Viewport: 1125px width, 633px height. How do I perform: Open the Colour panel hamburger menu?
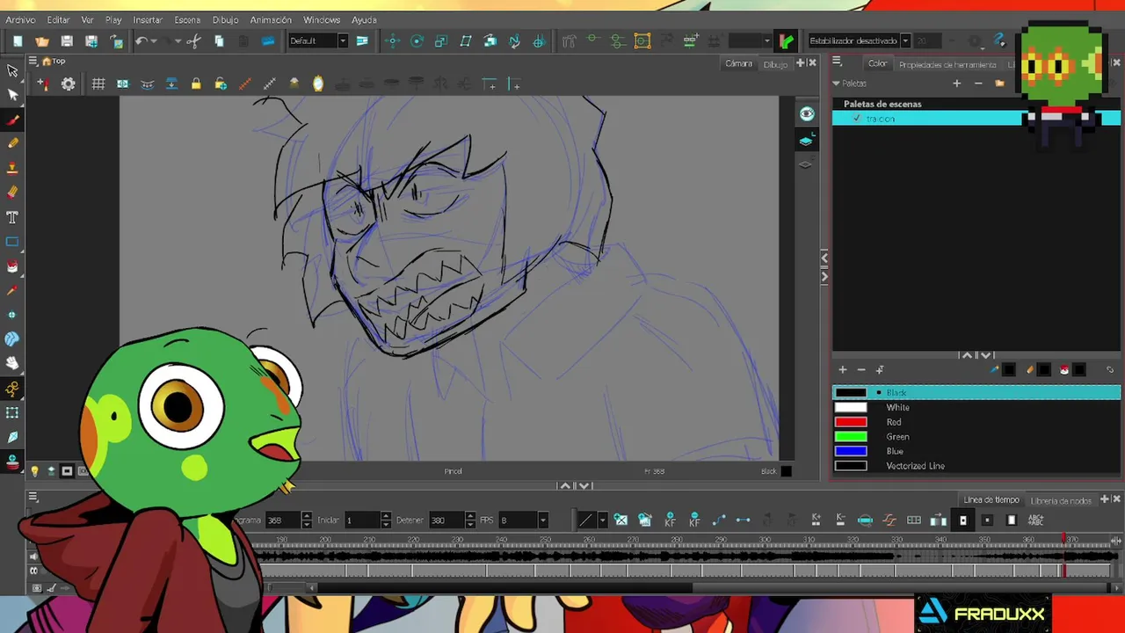pos(837,62)
